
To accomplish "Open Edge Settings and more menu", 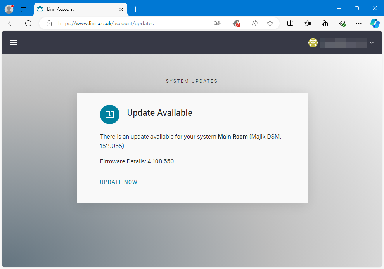I will coord(359,23).
